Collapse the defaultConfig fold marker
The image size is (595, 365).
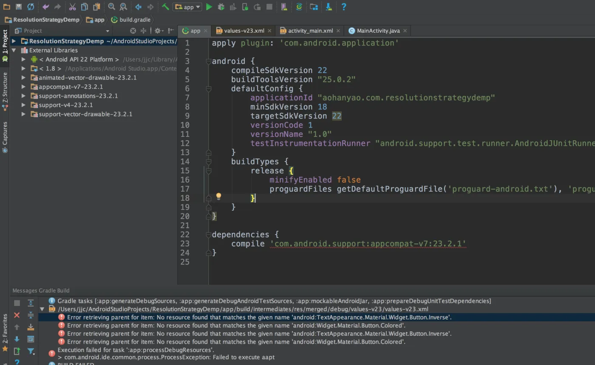pyautogui.click(x=208, y=88)
